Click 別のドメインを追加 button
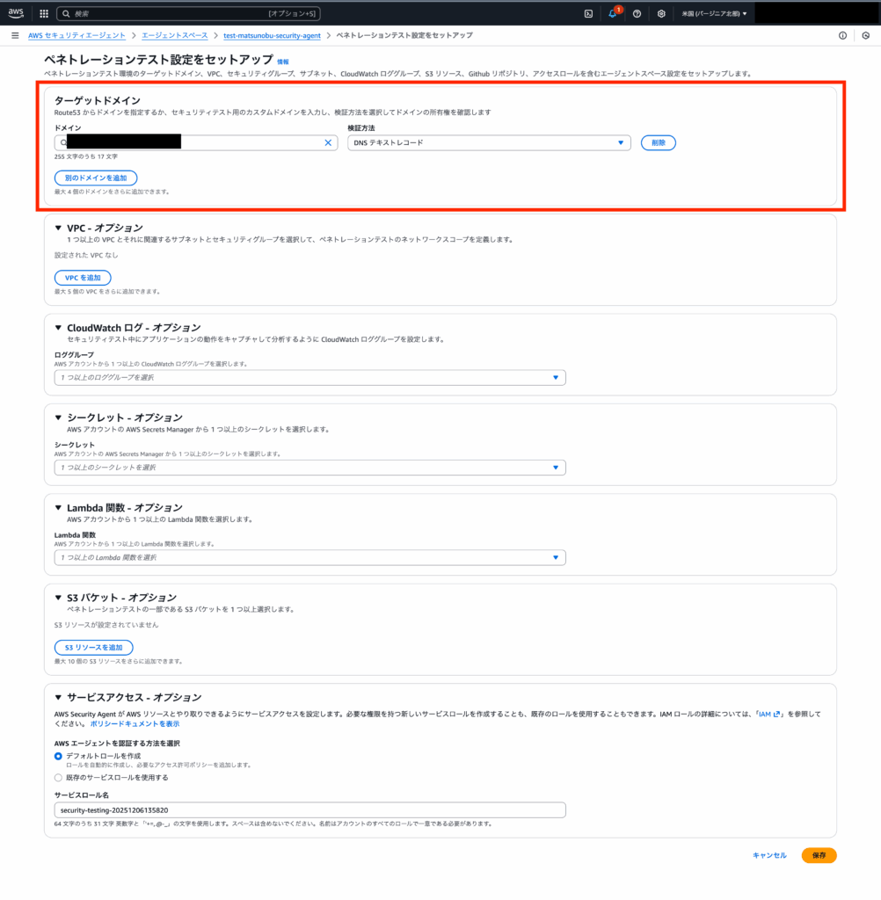Screen dimensions: 881x900 pos(96,178)
